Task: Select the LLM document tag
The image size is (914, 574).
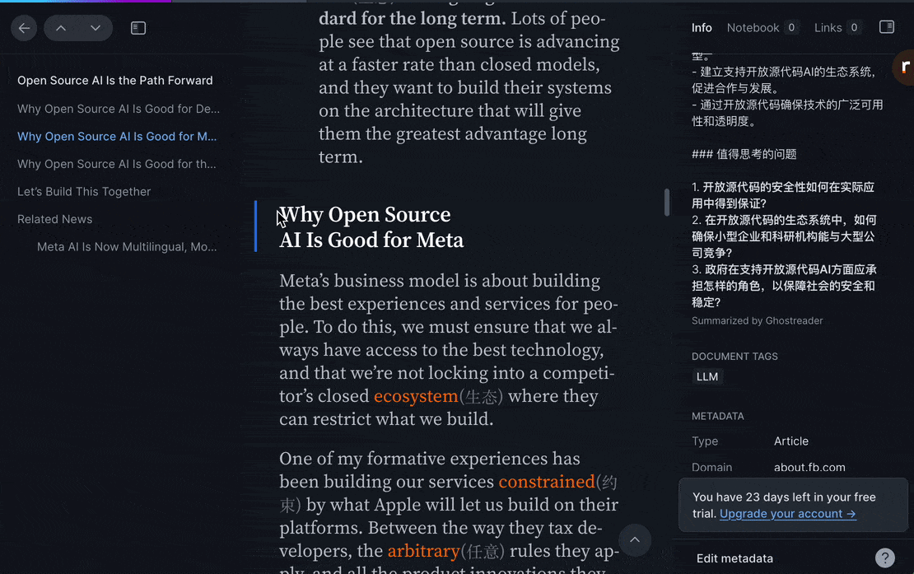Action: click(x=707, y=377)
